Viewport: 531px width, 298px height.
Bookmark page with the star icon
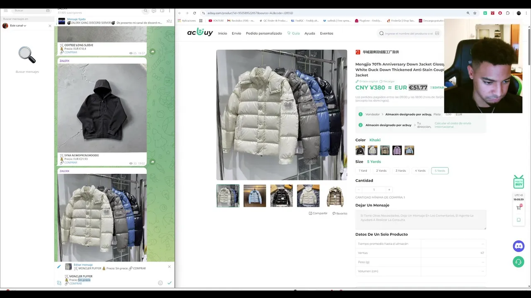point(475,13)
